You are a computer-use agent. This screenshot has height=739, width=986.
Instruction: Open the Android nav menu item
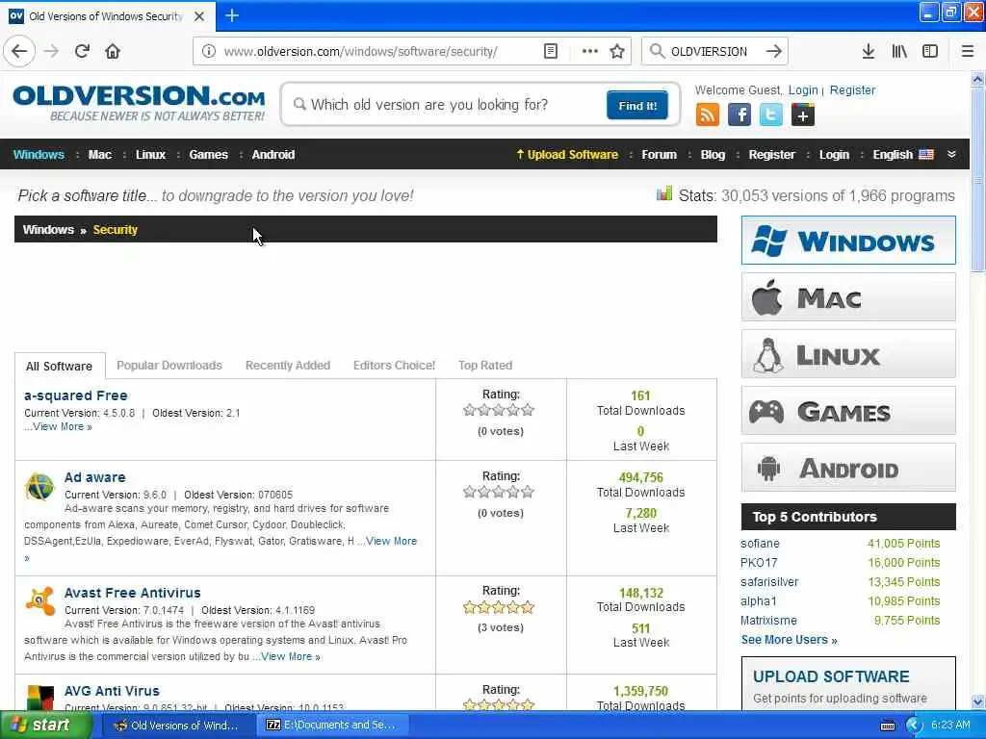click(x=272, y=155)
